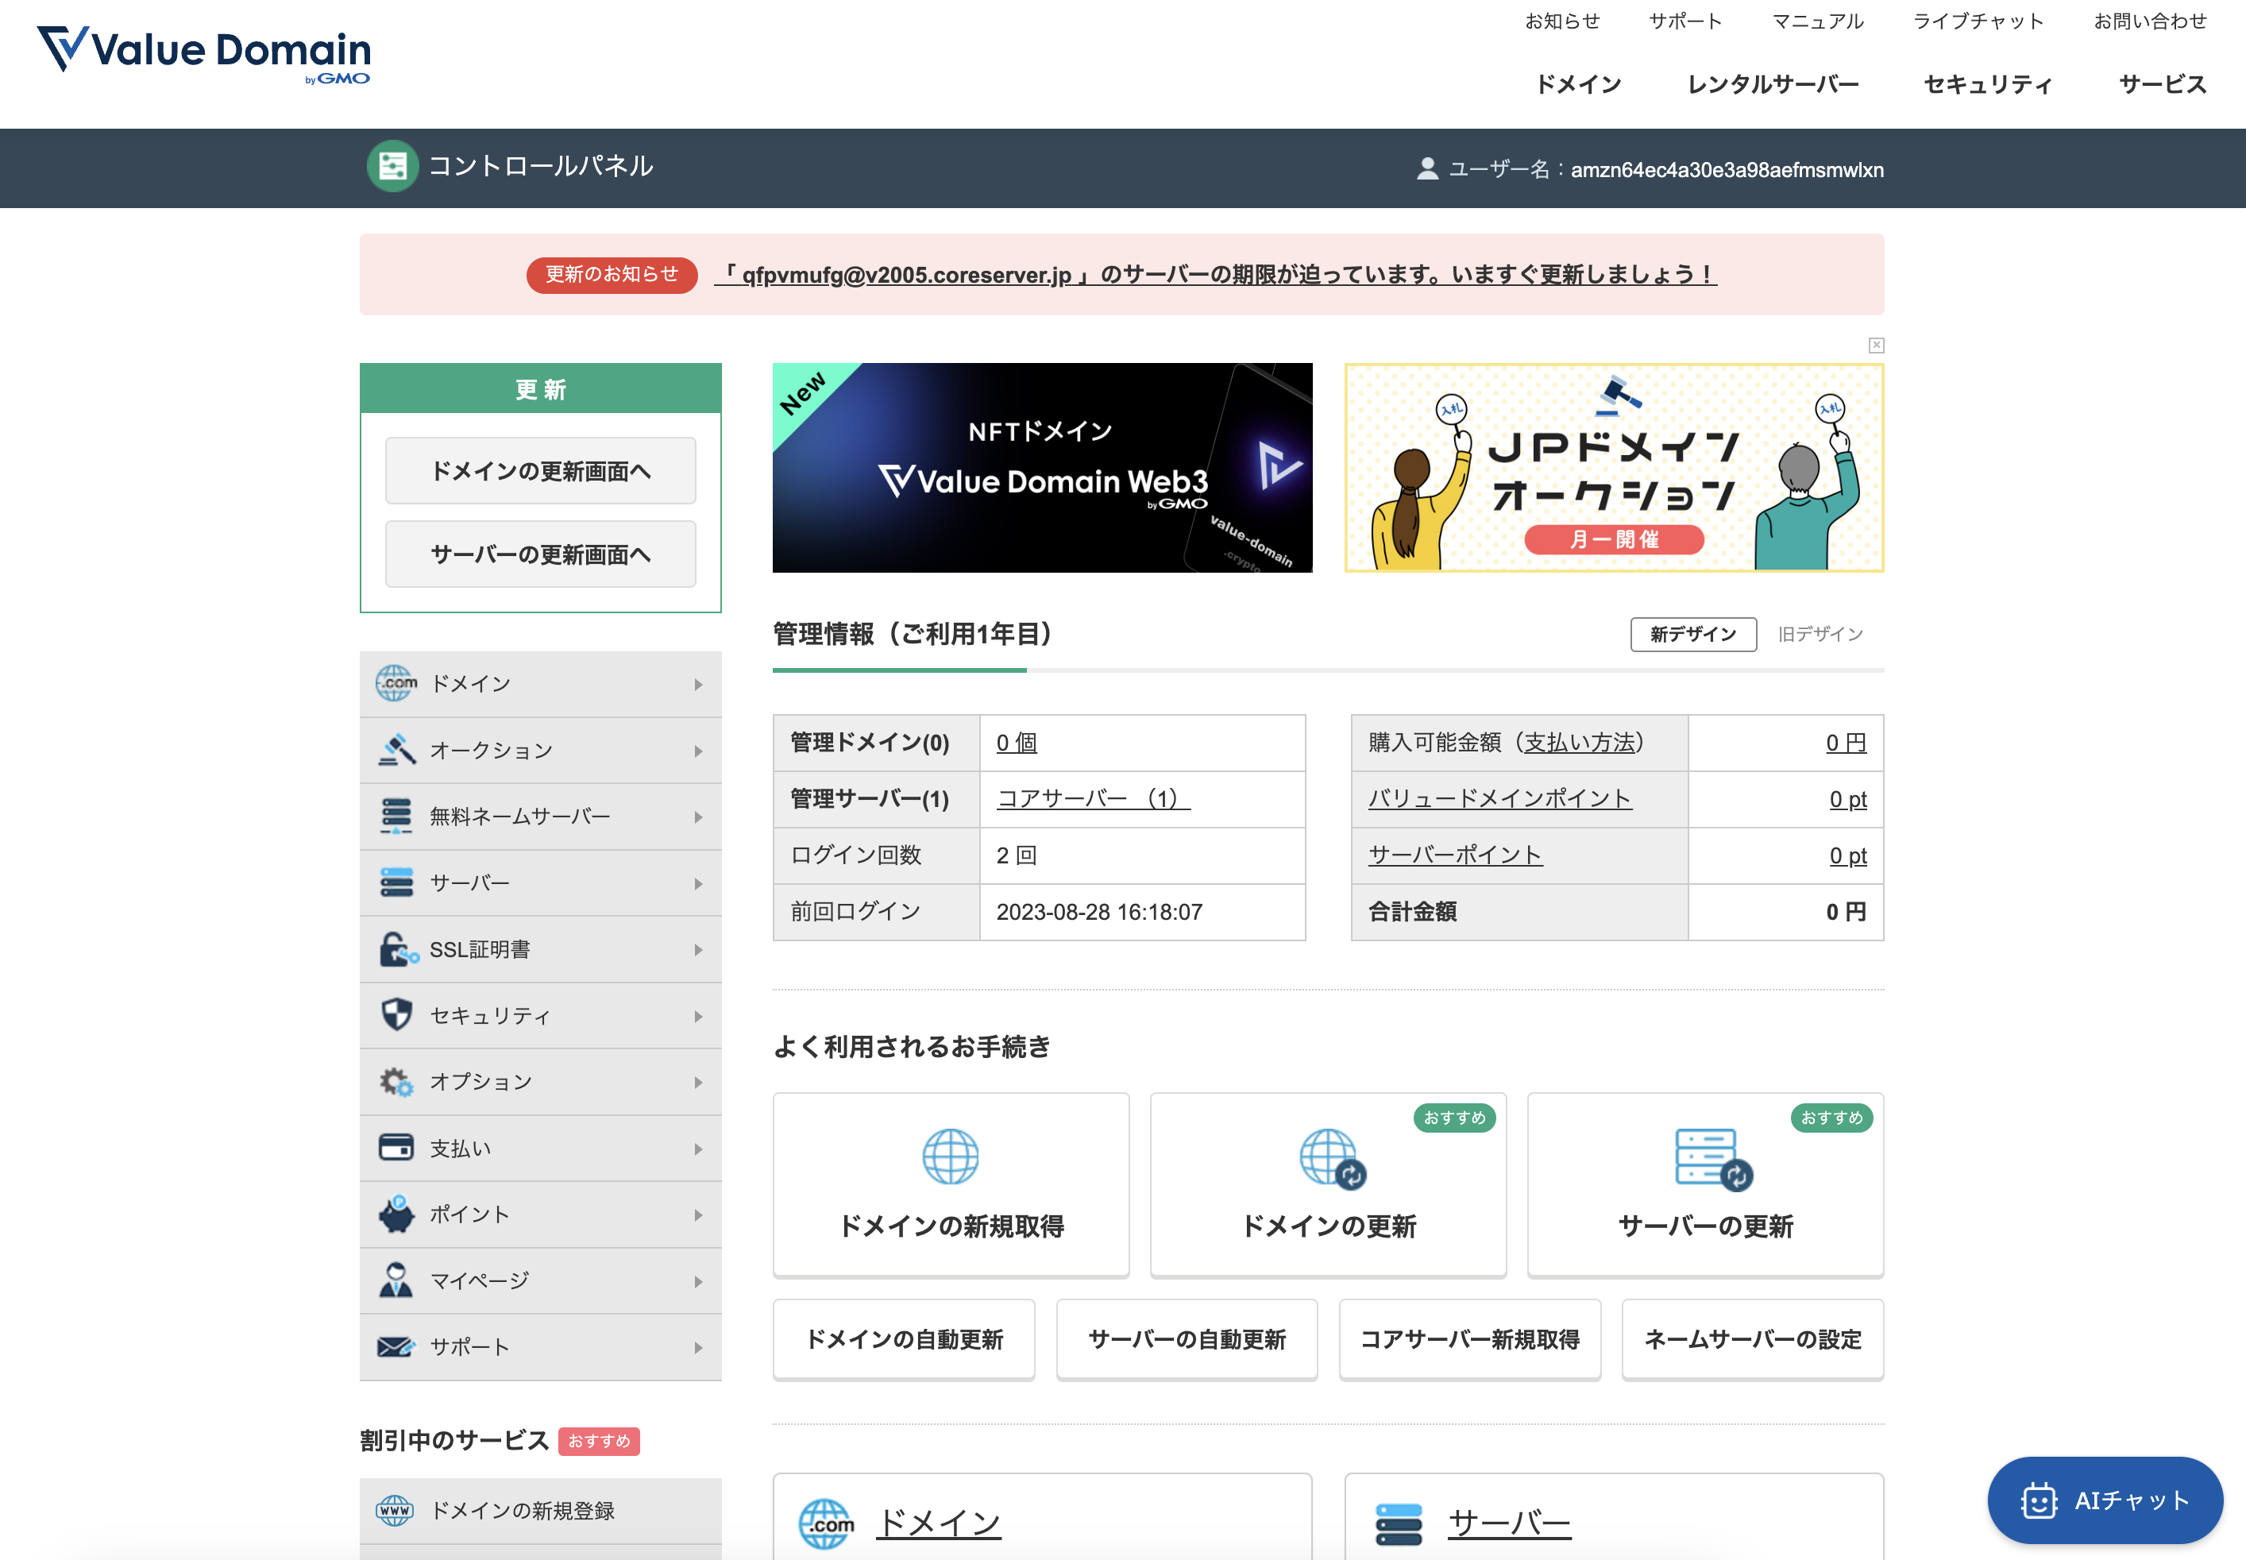Open the NFTドメイン Value Domain Web3 banner

(1042, 467)
